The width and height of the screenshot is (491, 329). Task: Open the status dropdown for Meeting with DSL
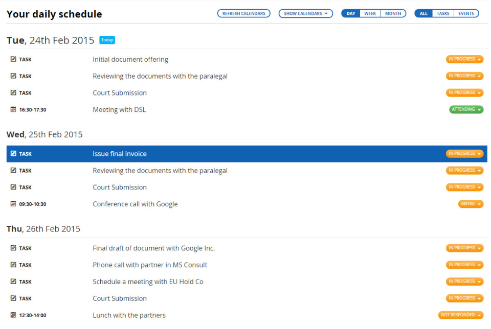point(466,109)
